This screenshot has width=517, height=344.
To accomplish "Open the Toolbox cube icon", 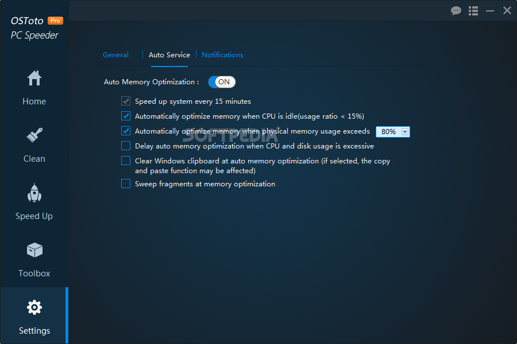I will click(34, 250).
